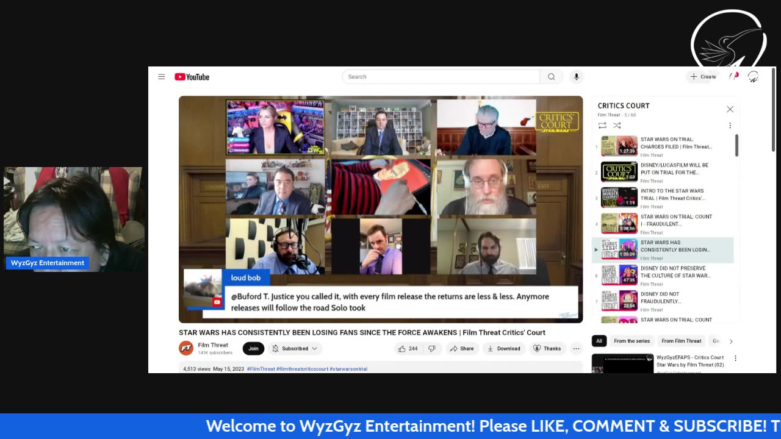Screen dimensions: 781x439
Task: Open the Film Threat channel name link
Action: click(213, 345)
